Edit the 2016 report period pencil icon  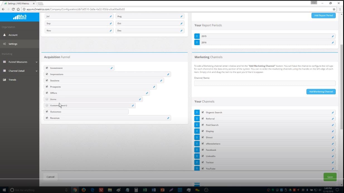coord(332,42)
